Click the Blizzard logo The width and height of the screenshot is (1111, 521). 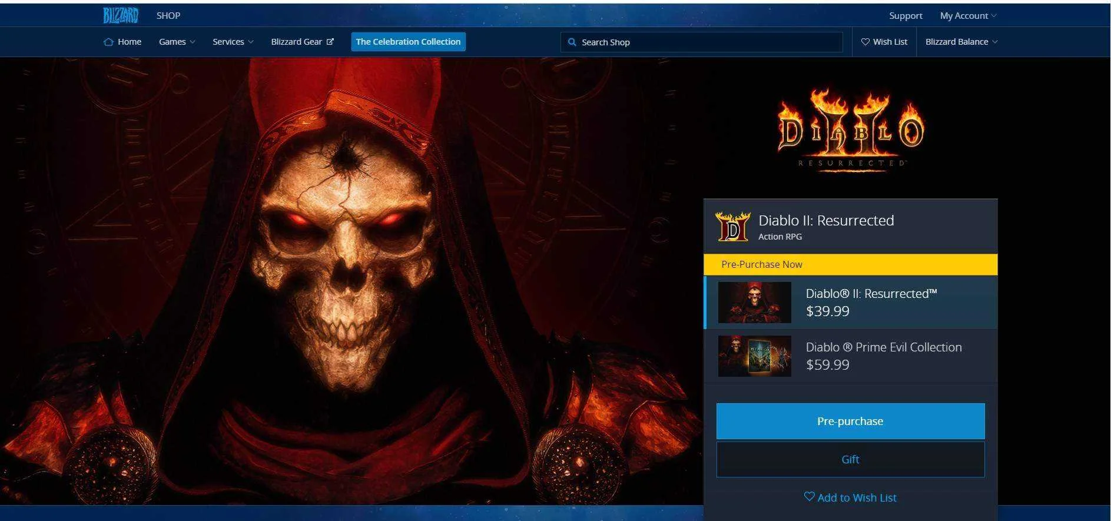[x=121, y=15]
